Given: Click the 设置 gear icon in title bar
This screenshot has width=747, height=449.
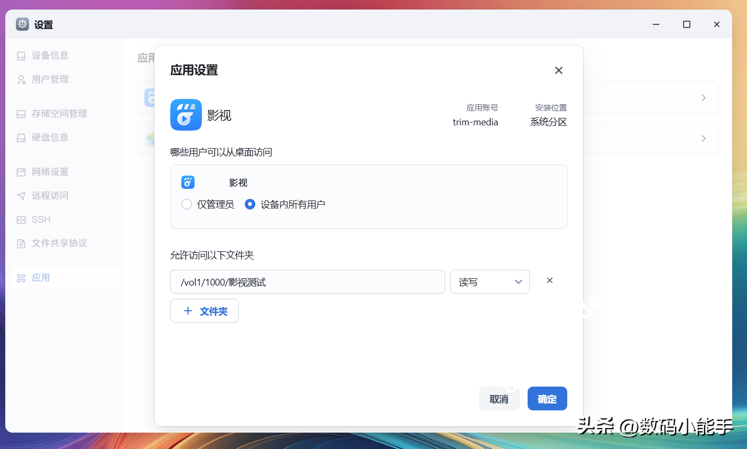Looking at the screenshot, I should [22, 24].
